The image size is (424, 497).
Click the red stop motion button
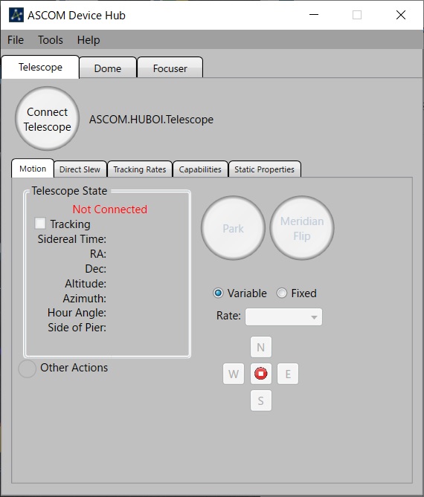point(261,374)
